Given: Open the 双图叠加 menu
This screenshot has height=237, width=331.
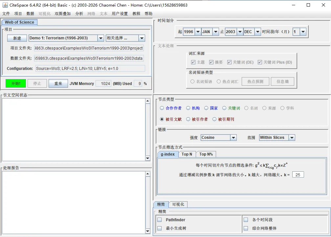Looking at the screenshot, I should [62, 13].
